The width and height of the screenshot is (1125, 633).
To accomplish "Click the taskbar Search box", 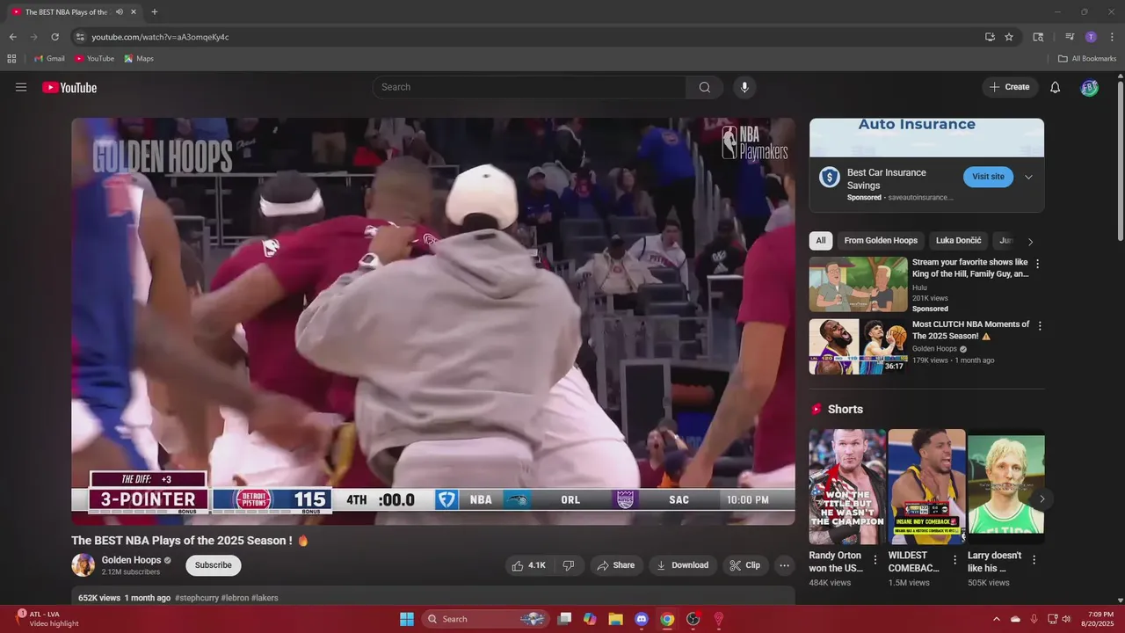I will point(486,619).
